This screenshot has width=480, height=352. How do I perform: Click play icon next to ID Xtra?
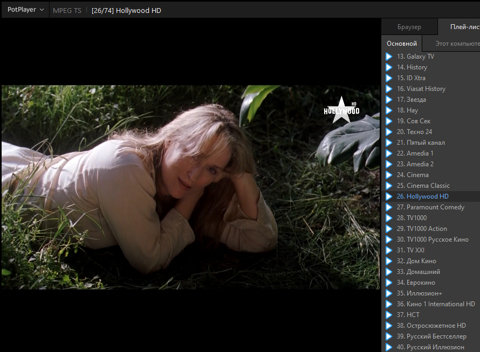coord(389,78)
